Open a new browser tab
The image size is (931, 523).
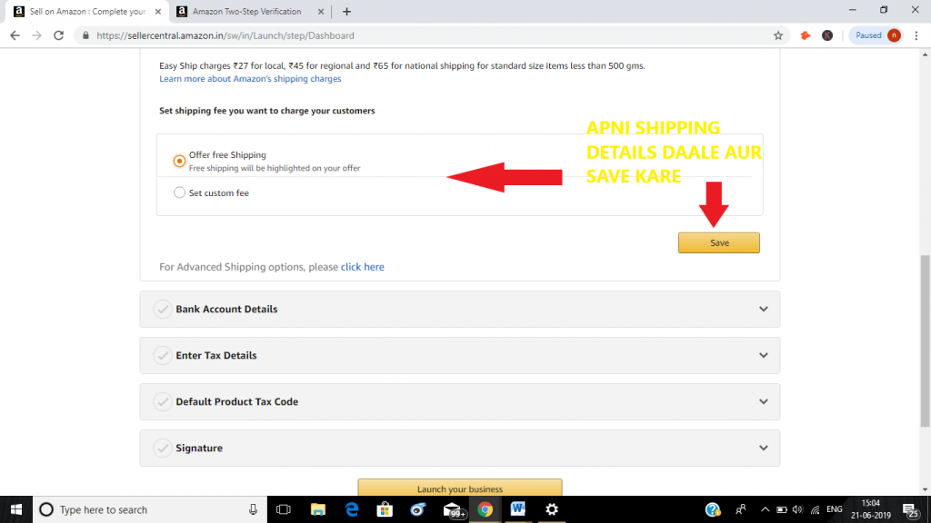(x=346, y=11)
